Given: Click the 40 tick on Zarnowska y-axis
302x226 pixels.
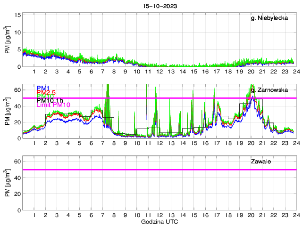Looking at the screenshot, I should click(17, 106).
